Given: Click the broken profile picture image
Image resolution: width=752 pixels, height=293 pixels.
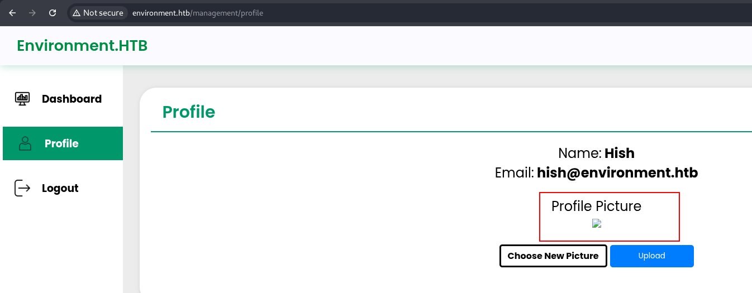Looking at the screenshot, I should click(596, 224).
